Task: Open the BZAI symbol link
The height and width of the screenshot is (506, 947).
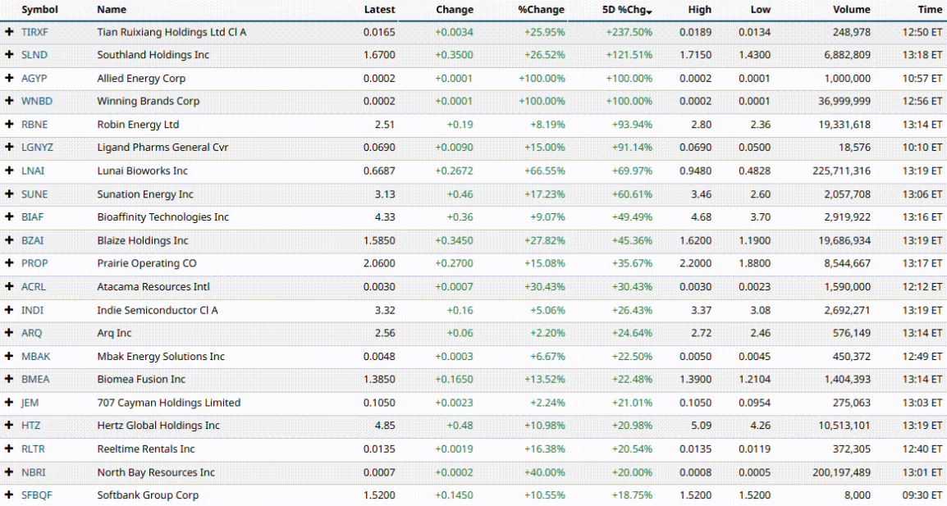Action: click(x=33, y=240)
